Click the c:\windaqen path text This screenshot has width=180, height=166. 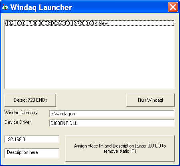tap(63, 114)
